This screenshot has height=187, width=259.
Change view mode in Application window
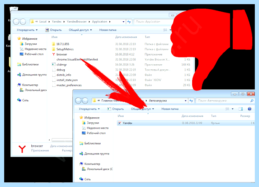(x=165, y=30)
